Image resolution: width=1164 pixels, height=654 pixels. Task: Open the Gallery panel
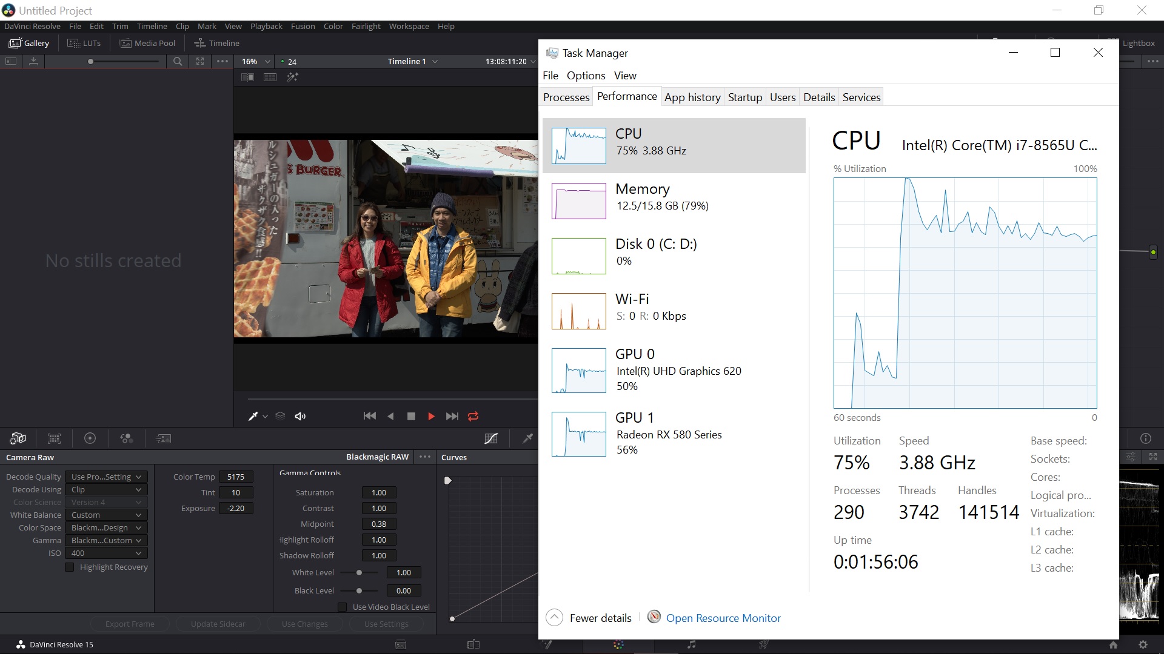click(29, 43)
